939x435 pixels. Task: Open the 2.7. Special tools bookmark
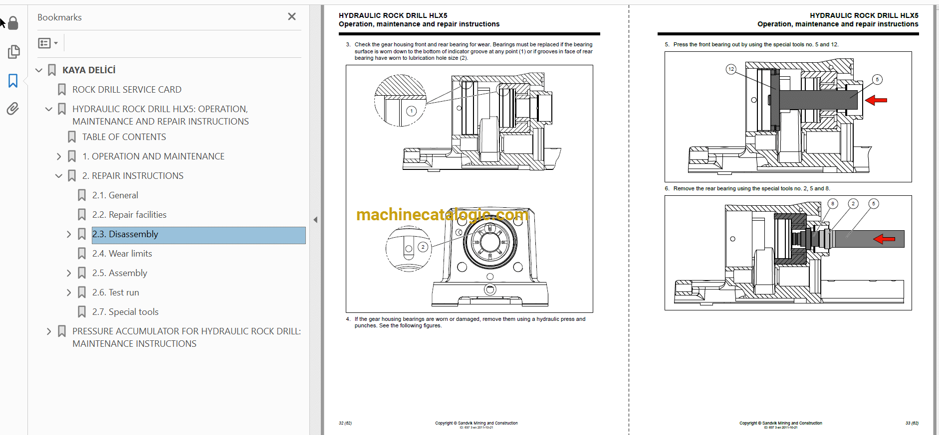[x=125, y=312]
